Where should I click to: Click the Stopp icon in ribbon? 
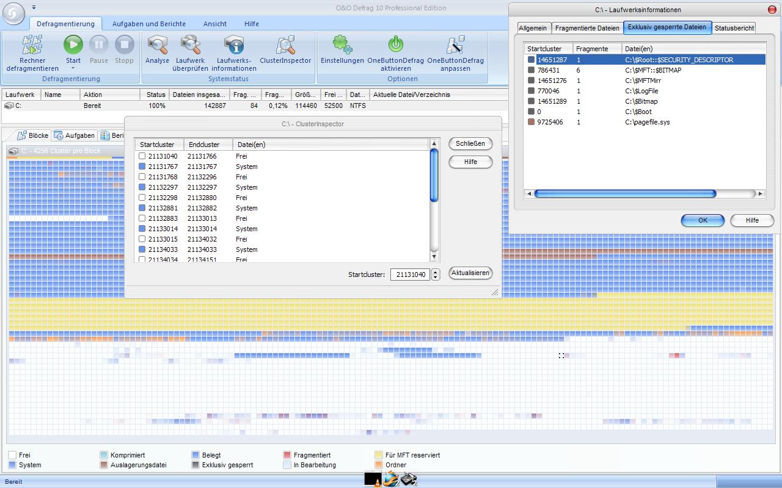tap(124, 45)
